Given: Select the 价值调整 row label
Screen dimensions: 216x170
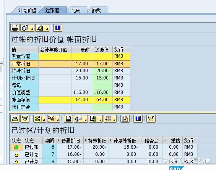Looking at the screenshot, I should coord(21,92).
